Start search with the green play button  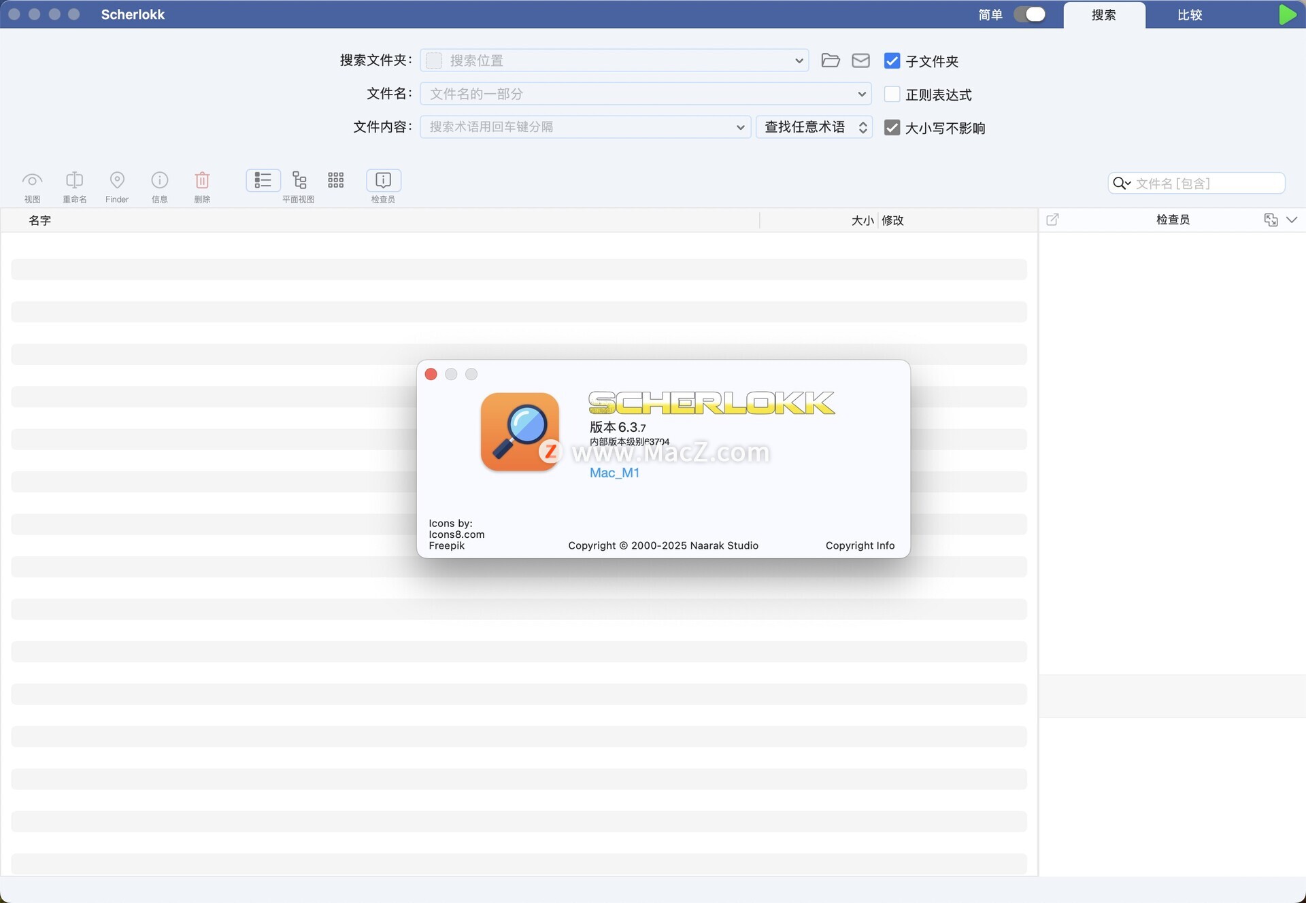1287,14
